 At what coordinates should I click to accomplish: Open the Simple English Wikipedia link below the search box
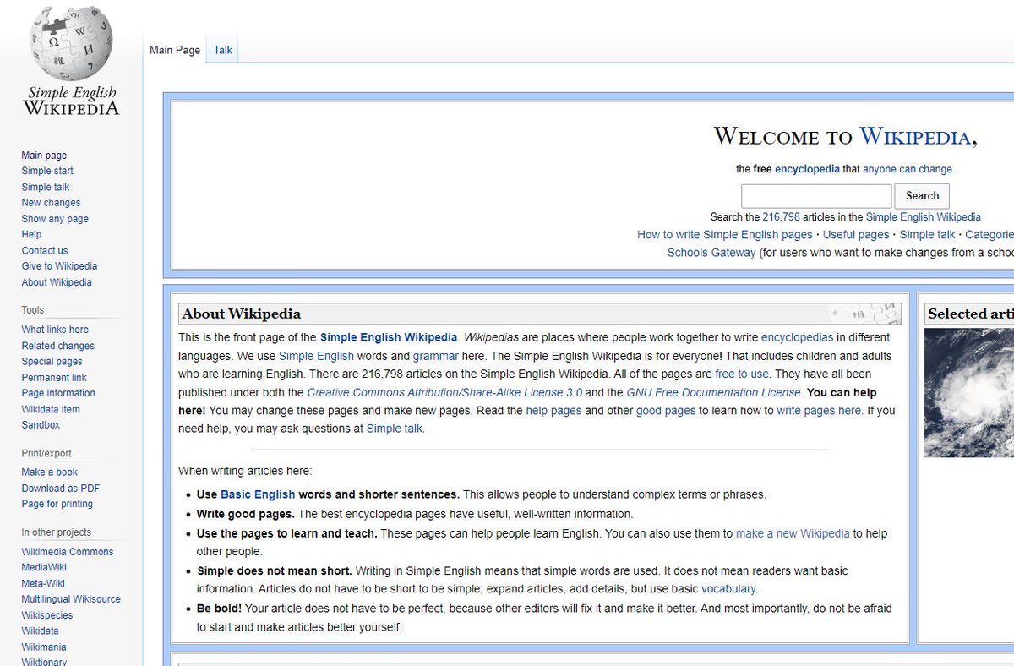(x=923, y=217)
